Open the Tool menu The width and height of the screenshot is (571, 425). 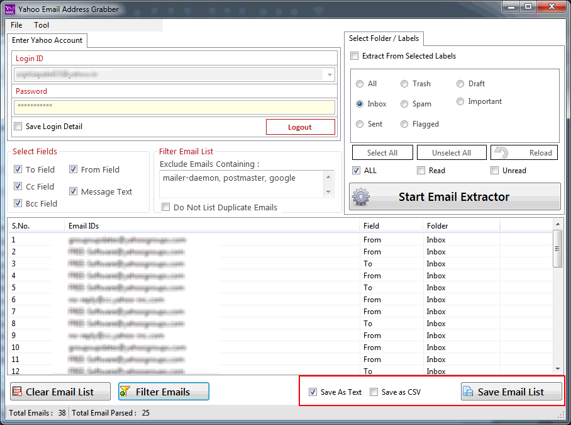coord(42,25)
